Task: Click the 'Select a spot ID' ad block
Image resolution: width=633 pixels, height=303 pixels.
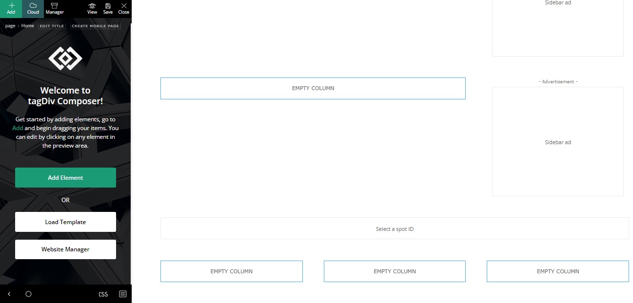Action: click(x=395, y=228)
